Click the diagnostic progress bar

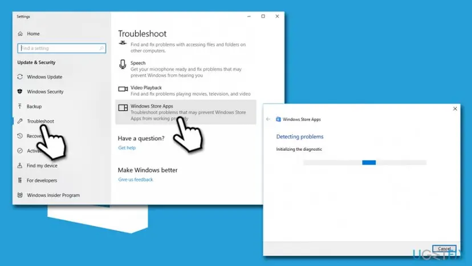pyautogui.click(x=365, y=163)
